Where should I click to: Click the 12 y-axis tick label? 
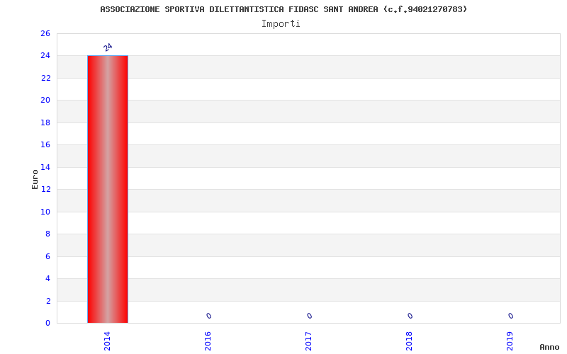[x=45, y=189]
